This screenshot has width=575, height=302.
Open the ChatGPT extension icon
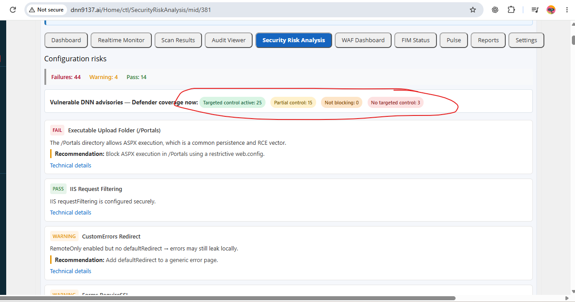pyautogui.click(x=495, y=9)
